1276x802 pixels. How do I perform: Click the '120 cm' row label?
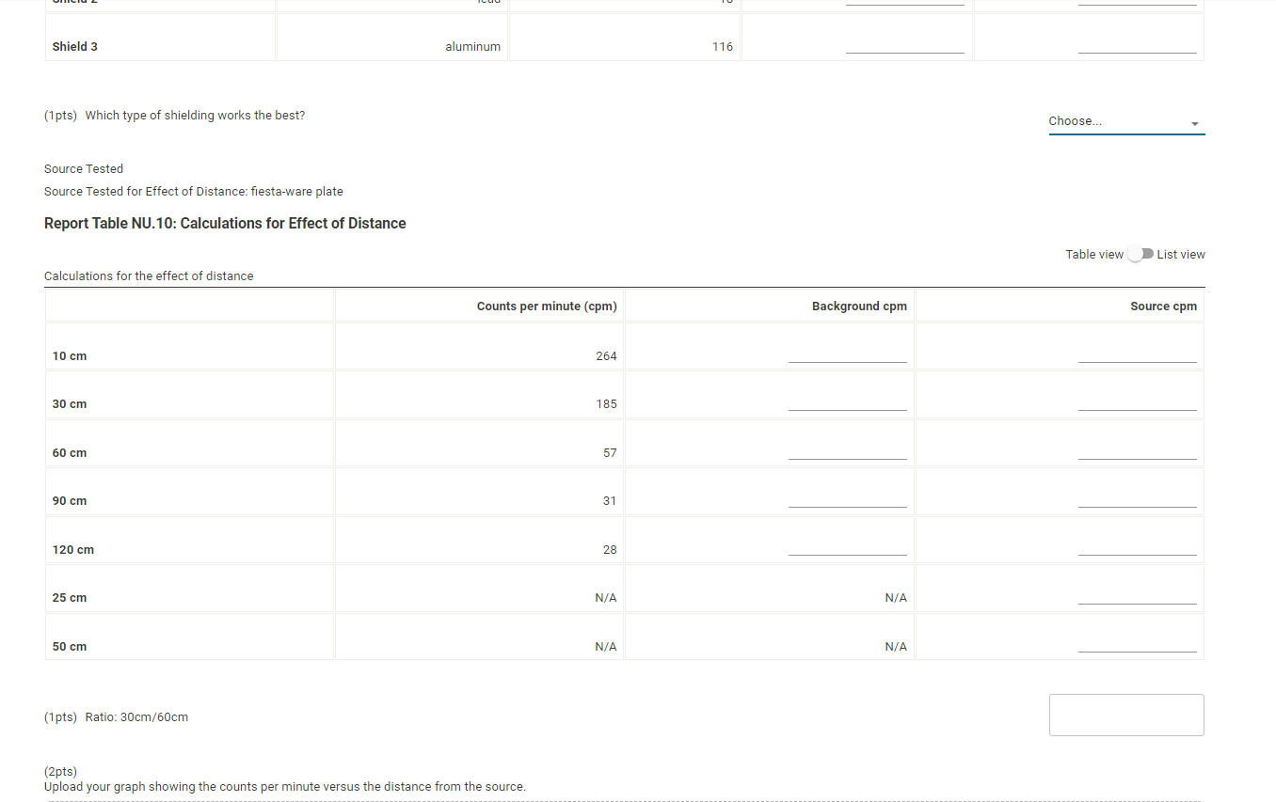73,550
